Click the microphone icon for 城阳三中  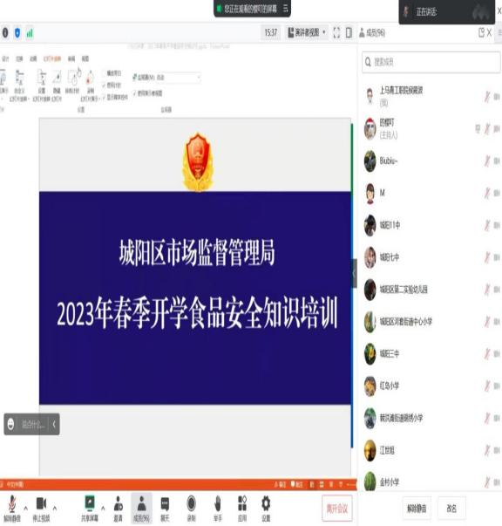pyautogui.click(x=487, y=354)
